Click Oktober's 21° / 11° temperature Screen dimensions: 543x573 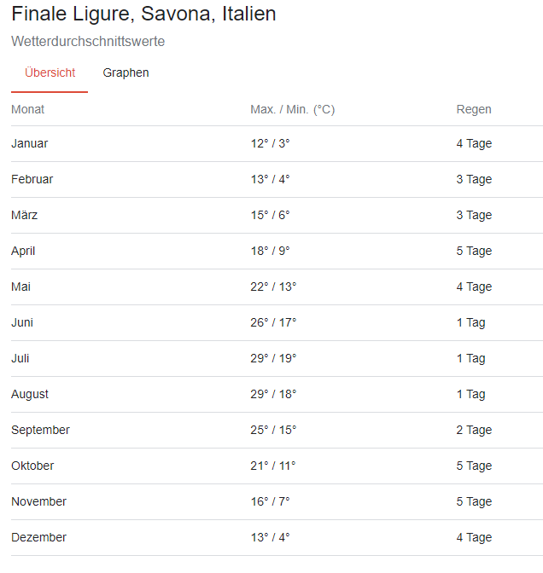pos(272,466)
